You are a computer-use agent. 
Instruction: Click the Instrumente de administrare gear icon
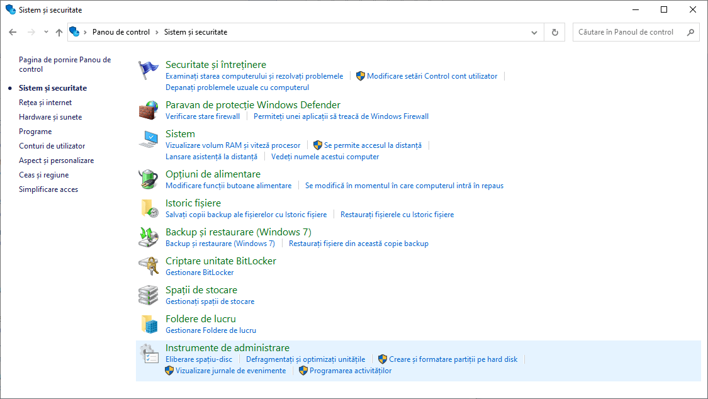[149, 353]
